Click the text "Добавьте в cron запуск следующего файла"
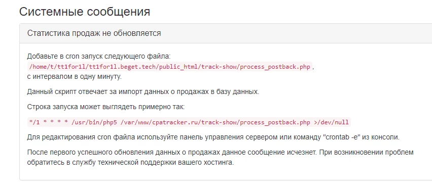 [x=99, y=57]
